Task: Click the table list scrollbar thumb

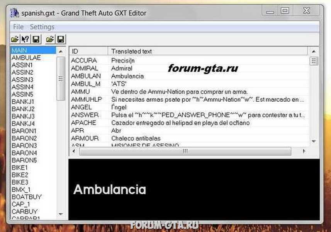Action: (61, 78)
